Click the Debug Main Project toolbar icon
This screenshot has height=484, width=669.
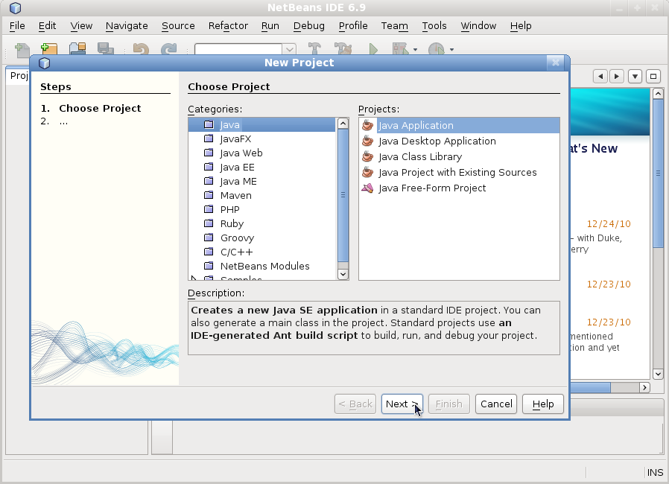pyautogui.click(x=400, y=49)
